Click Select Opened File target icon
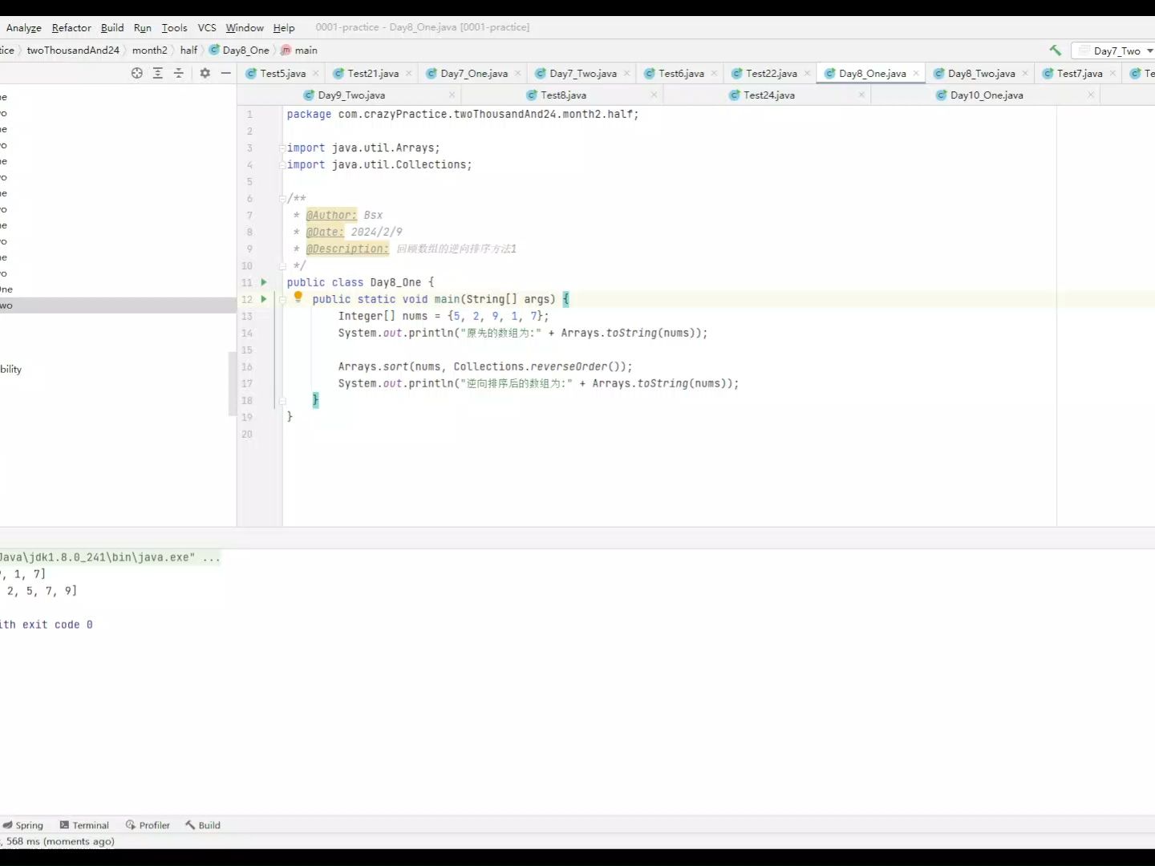1155x866 pixels. (x=137, y=73)
